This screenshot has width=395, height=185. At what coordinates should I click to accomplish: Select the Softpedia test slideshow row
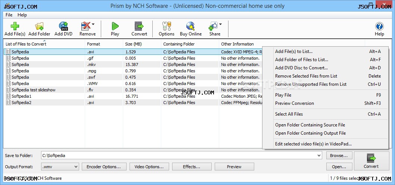pyautogui.click(x=133, y=90)
